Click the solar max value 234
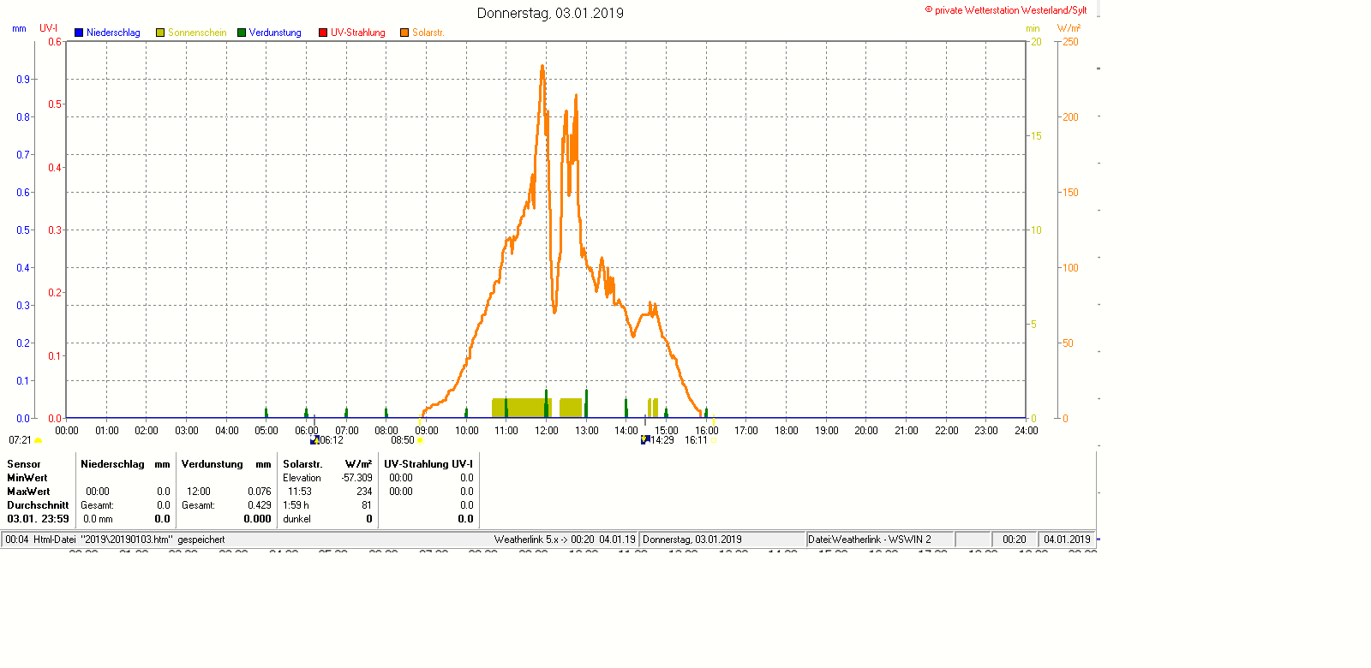This screenshot has width=1371, height=668. coord(364,492)
